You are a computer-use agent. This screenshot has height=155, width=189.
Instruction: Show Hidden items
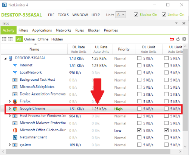click(x=57, y=39)
